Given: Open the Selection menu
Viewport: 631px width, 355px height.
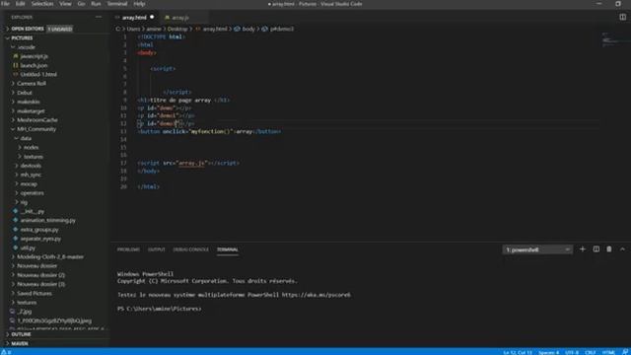Looking at the screenshot, I should (42, 4).
